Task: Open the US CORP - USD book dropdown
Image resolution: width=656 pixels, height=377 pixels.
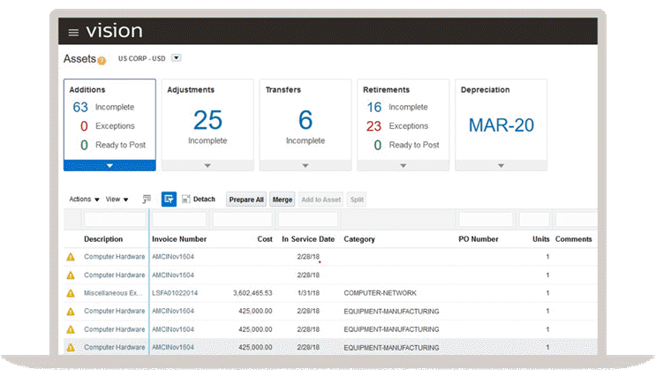Action: (x=176, y=58)
